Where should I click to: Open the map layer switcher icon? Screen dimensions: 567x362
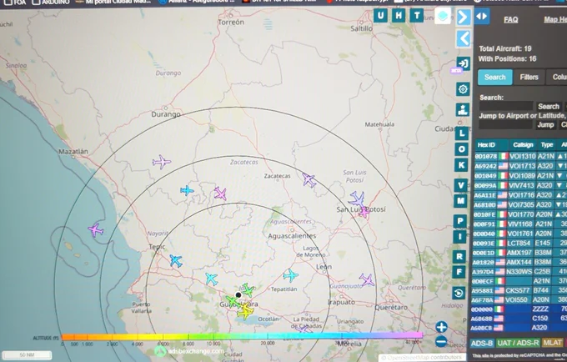click(x=443, y=16)
